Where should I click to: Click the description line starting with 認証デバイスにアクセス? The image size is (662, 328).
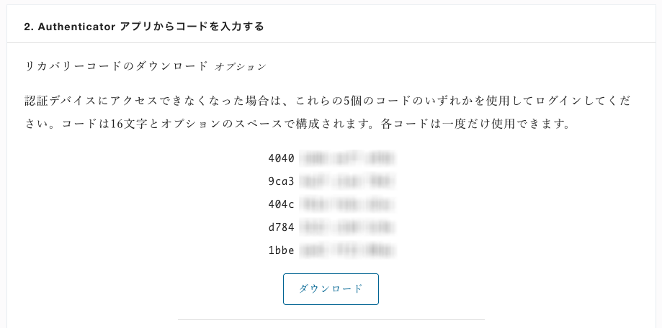coord(328,101)
